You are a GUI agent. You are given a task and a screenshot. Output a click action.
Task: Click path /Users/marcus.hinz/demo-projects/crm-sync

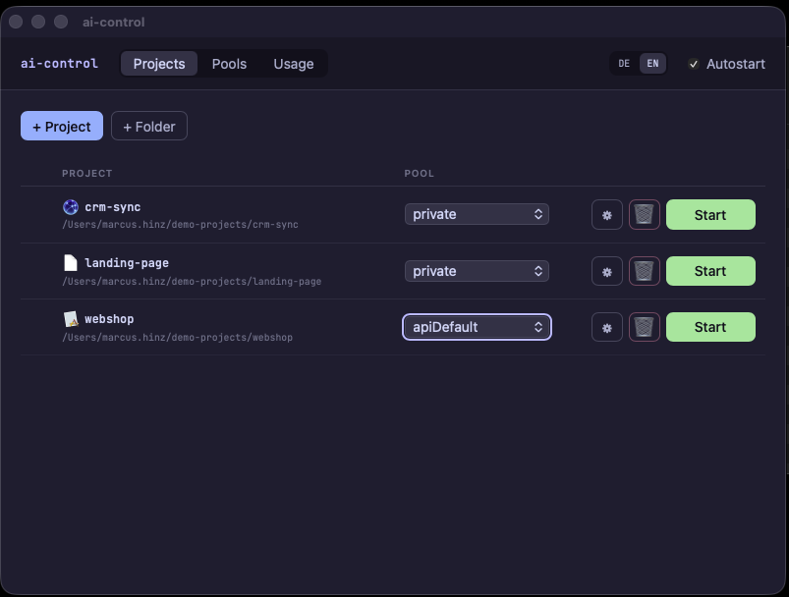point(180,224)
